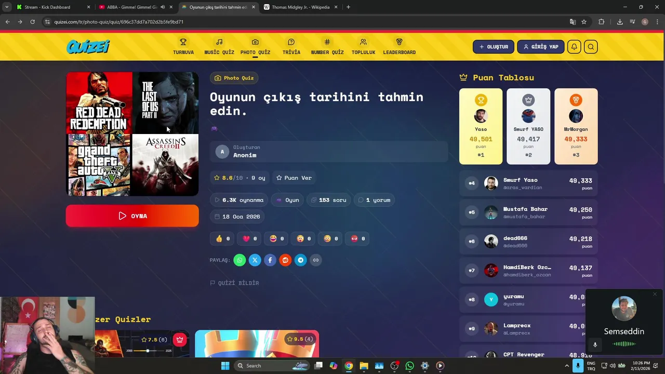Open the media controls icon
The width and height of the screenshot is (665, 374).
[x=632, y=22]
